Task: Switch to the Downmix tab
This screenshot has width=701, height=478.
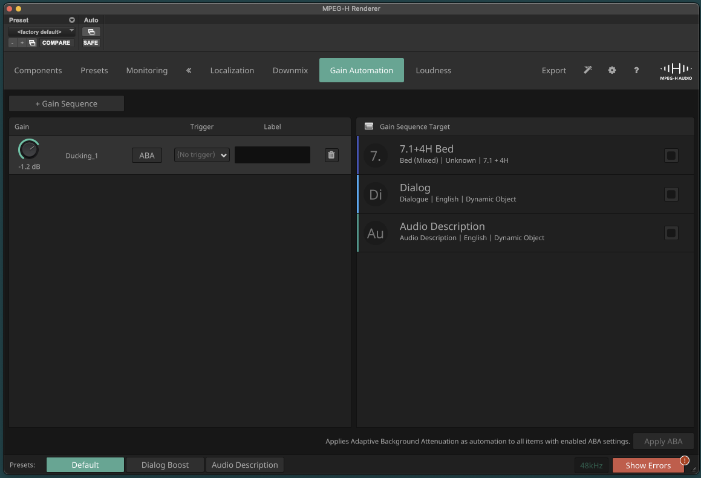Action: [290, 70]
